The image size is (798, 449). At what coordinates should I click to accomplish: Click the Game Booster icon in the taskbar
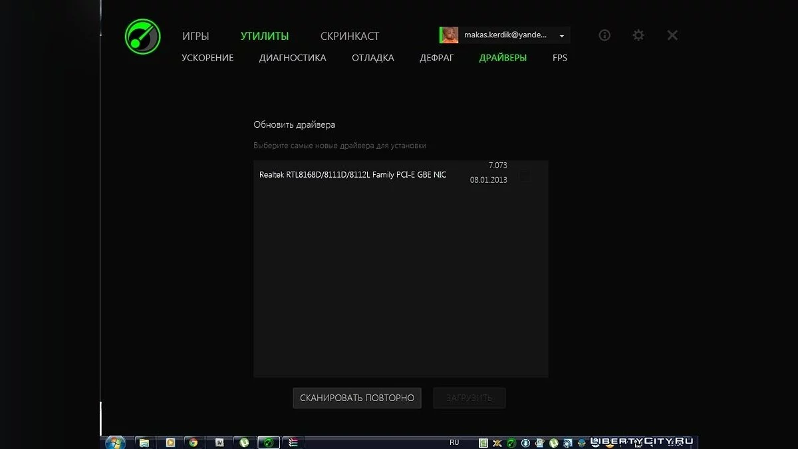[x=268, y=441]
